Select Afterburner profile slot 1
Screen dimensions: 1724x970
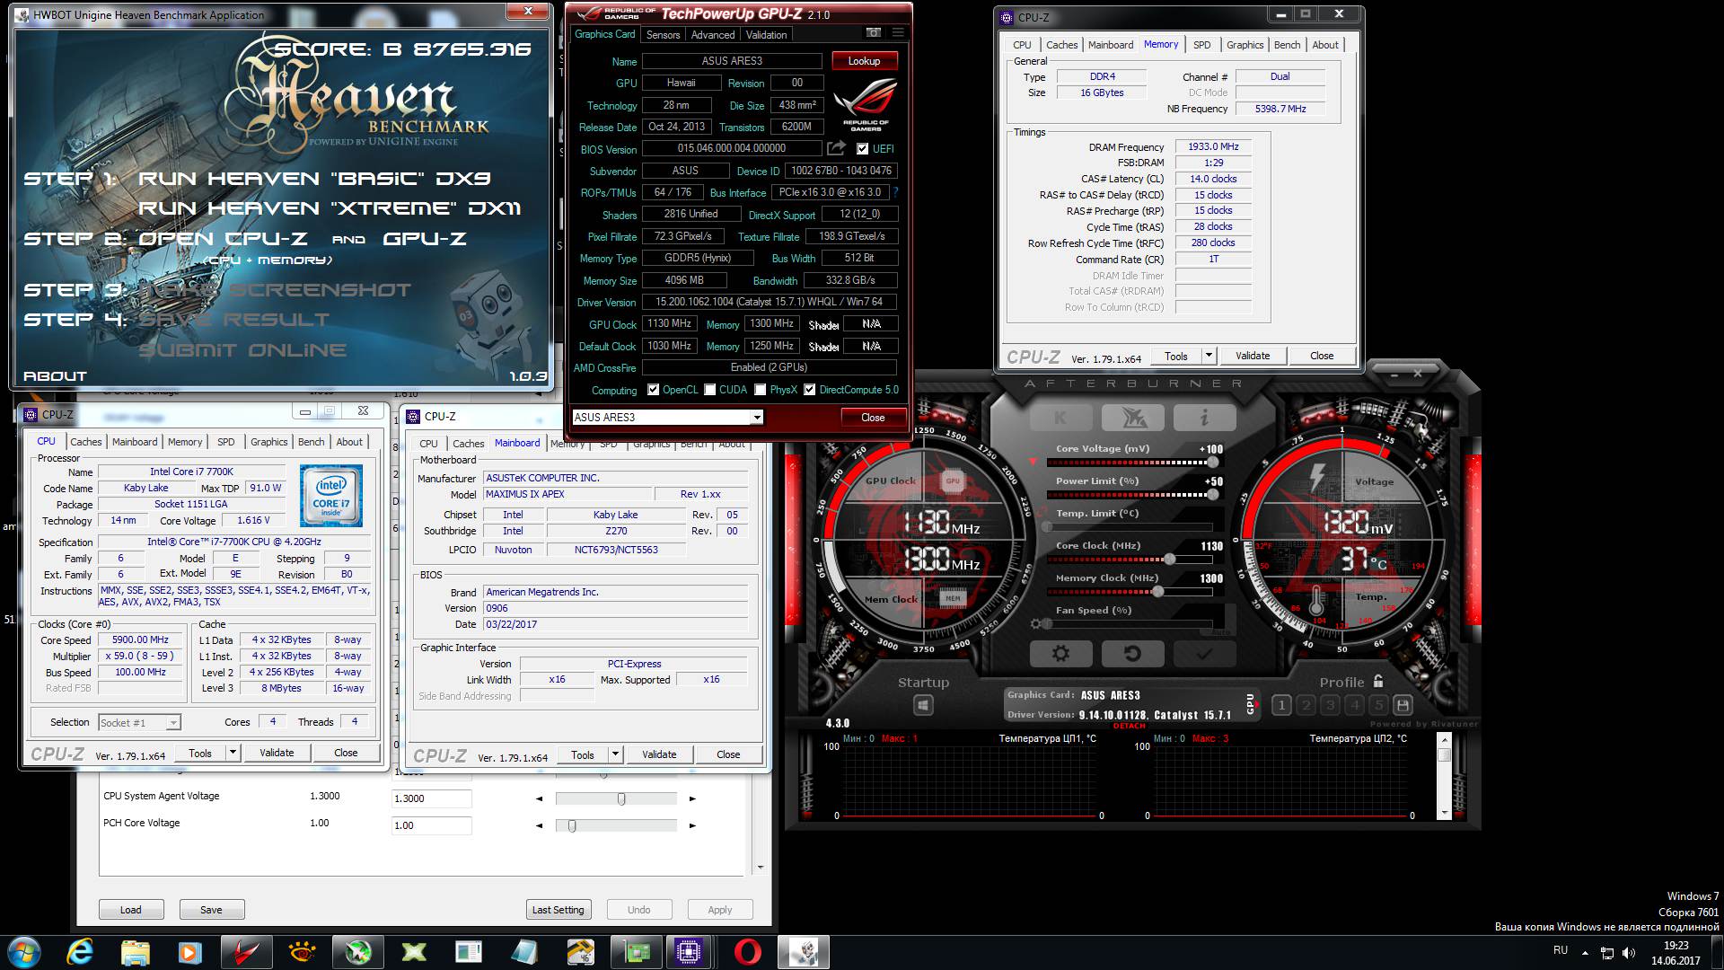point(1281,706)
